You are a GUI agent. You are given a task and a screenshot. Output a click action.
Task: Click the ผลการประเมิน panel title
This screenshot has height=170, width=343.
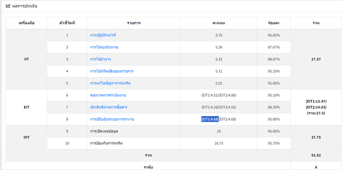(25, 6)
